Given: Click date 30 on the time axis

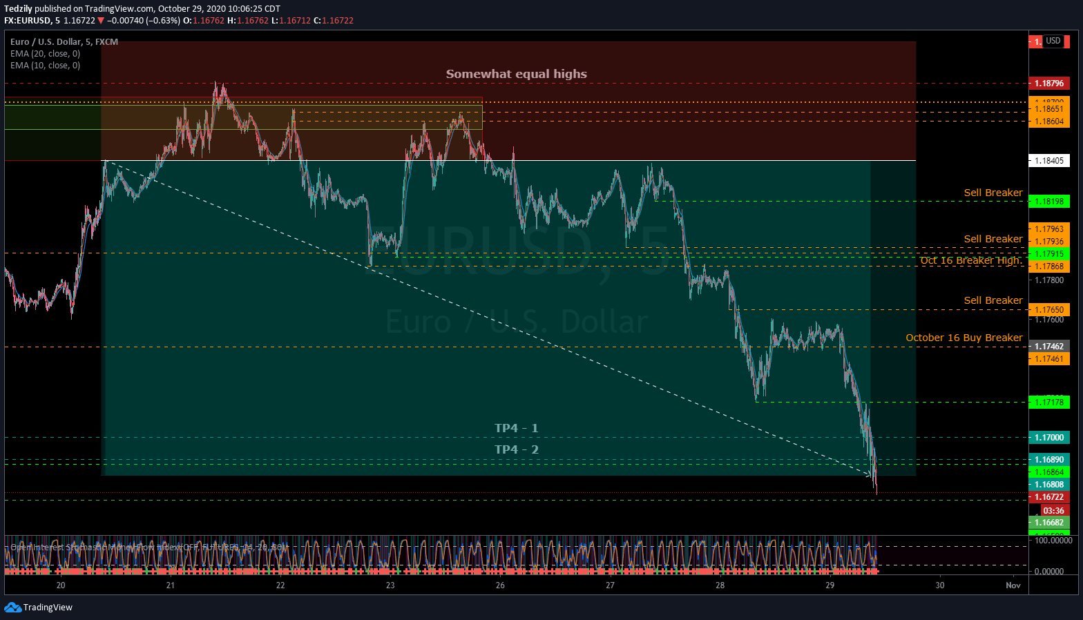Looking at the screenshot, I should click(940, 585).
